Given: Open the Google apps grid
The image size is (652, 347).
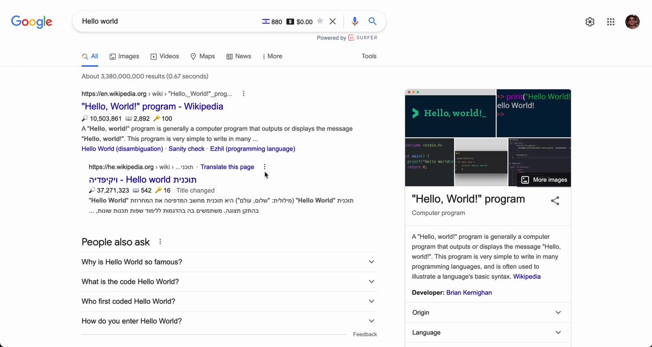Looking at the screenshot, I should point(611,22).
